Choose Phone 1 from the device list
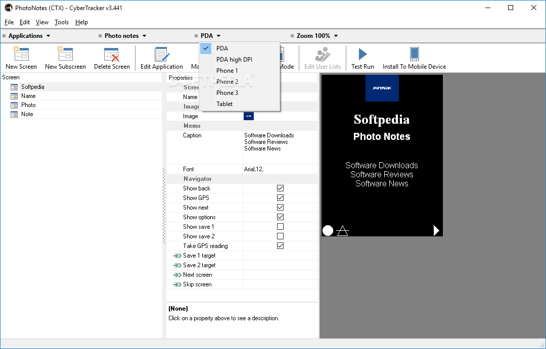Viewport: 546px width, 349px height. [240, 71]
